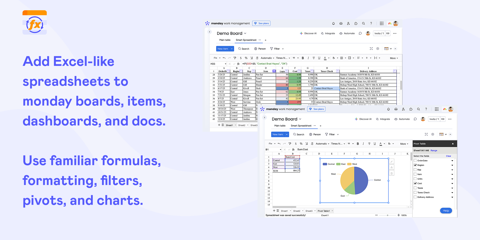Image resolution: width=480 pixels, height=240 pixels.
Task: Open nine-dot app grid in H33 spreadsheet window
Action: [x=381, y=23]
